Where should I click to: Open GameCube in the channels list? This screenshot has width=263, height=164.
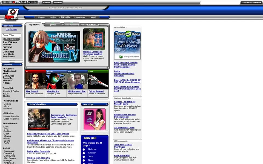click(x=8, y=76)
